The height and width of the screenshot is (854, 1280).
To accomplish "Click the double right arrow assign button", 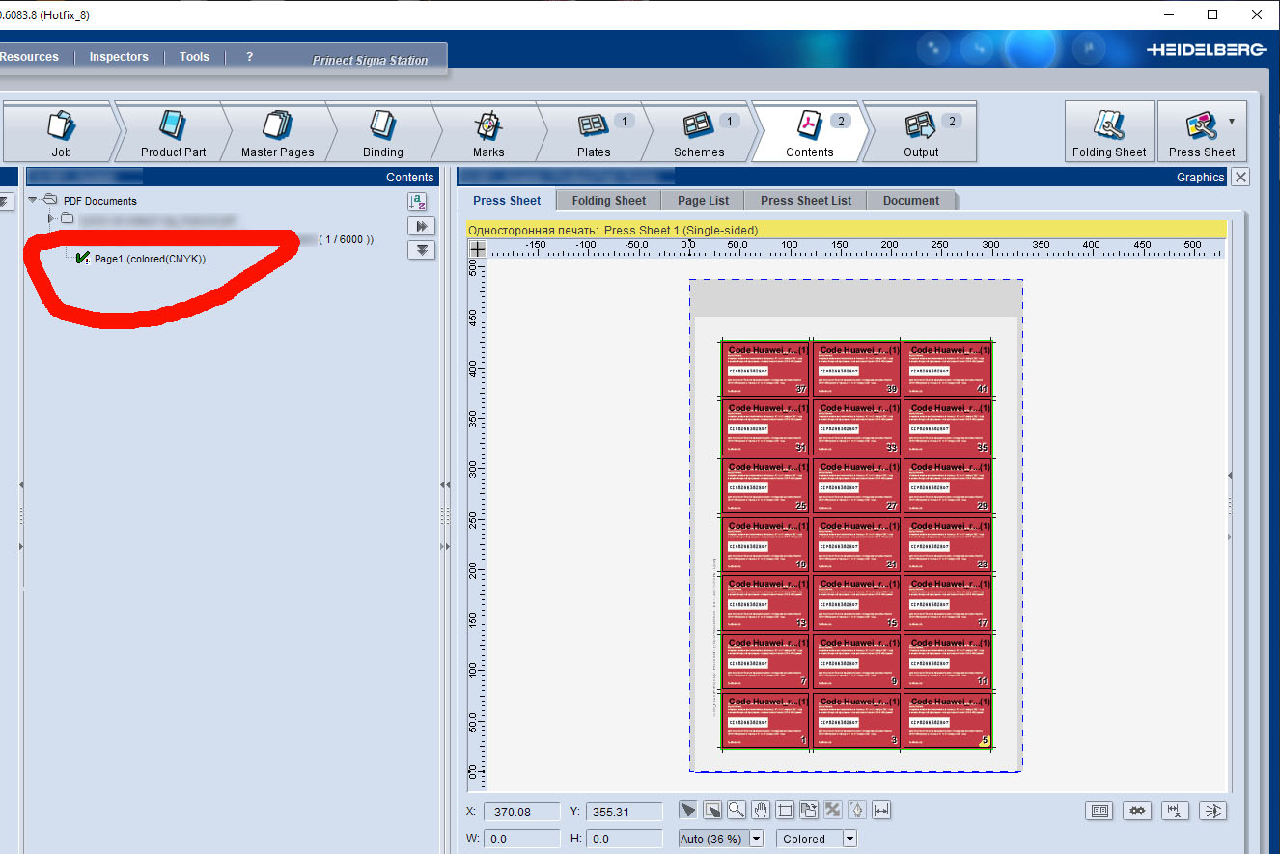I will pos(422,226).
